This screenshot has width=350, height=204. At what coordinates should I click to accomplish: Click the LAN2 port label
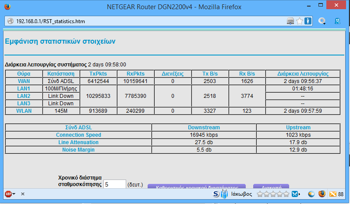(x=24, y=96)
